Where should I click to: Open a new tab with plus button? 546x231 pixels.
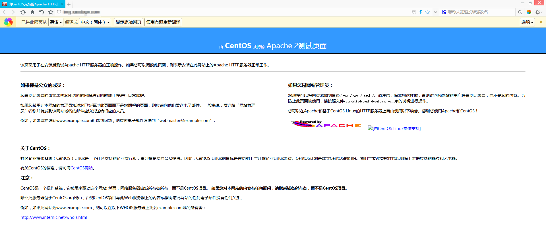69,4
